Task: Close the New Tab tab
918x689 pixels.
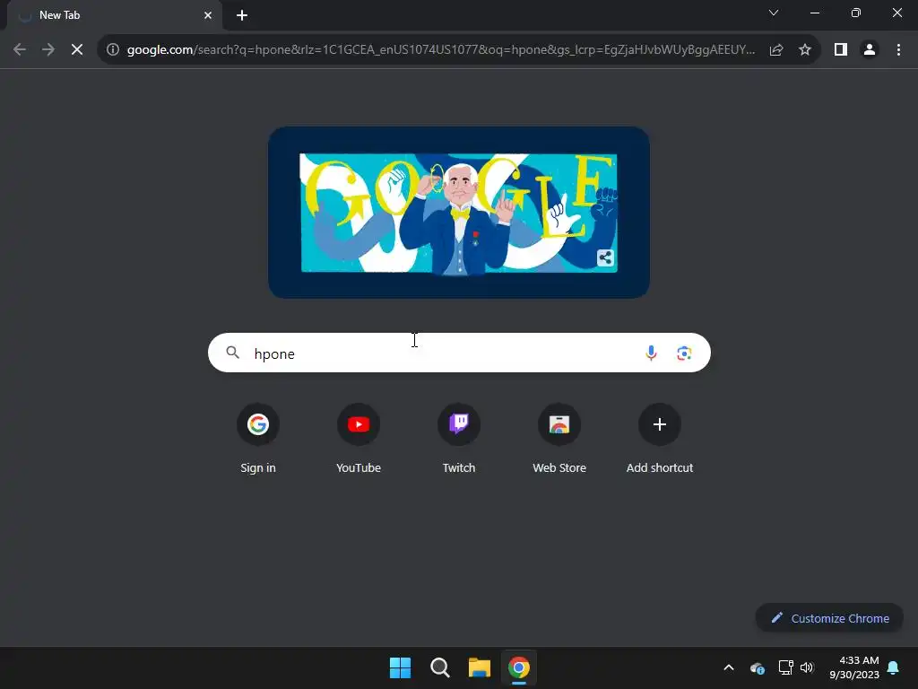Action: click(x=208, y=15)
